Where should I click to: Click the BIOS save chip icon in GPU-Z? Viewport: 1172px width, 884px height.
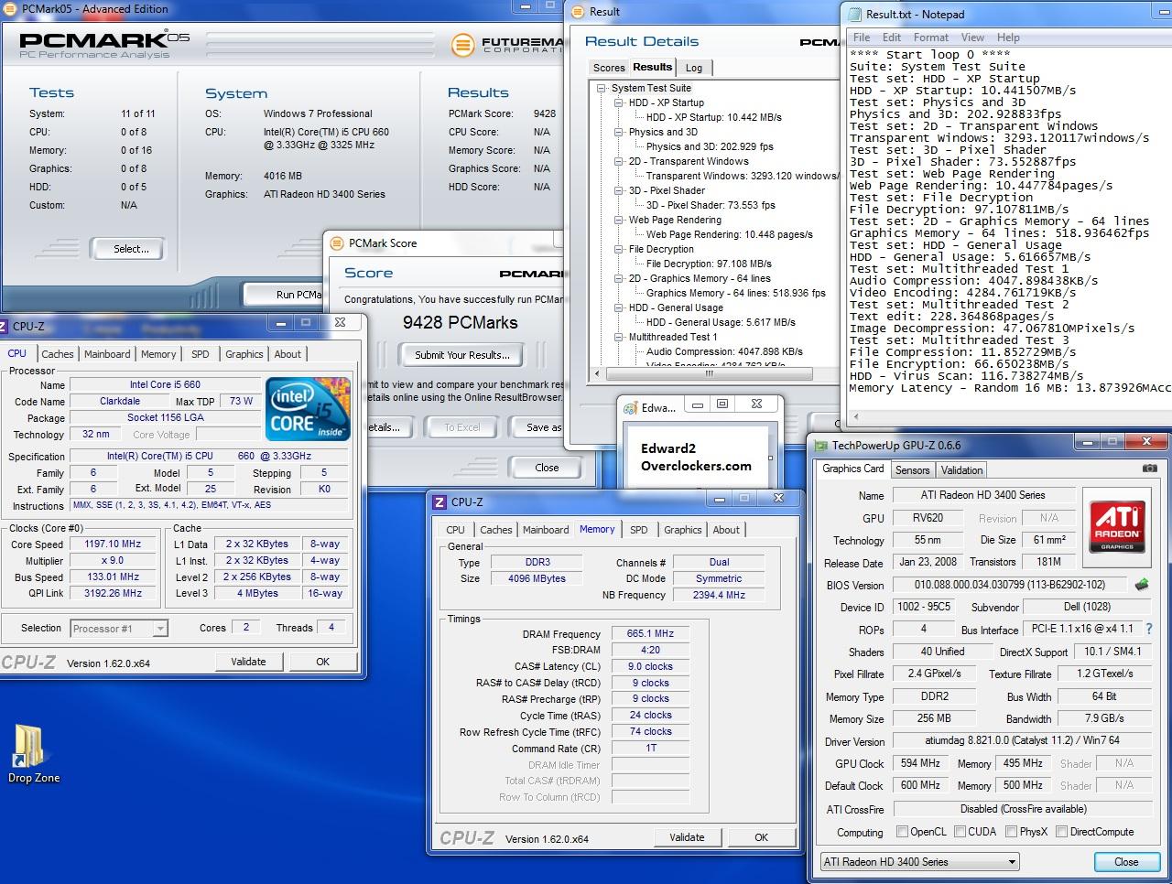pyautogui.click(x=1141, y=584)
